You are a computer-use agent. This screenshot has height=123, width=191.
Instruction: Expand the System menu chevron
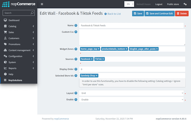(x=33, y=62)
